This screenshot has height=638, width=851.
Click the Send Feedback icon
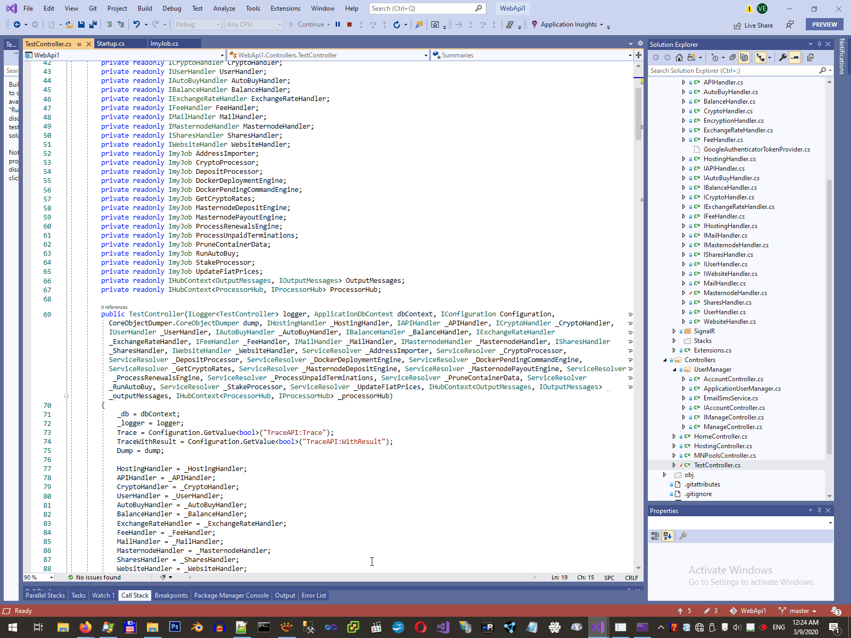pos(790,24)
